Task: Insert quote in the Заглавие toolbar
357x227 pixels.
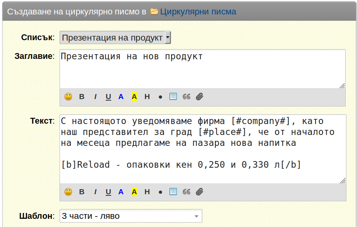Action: 186,97
